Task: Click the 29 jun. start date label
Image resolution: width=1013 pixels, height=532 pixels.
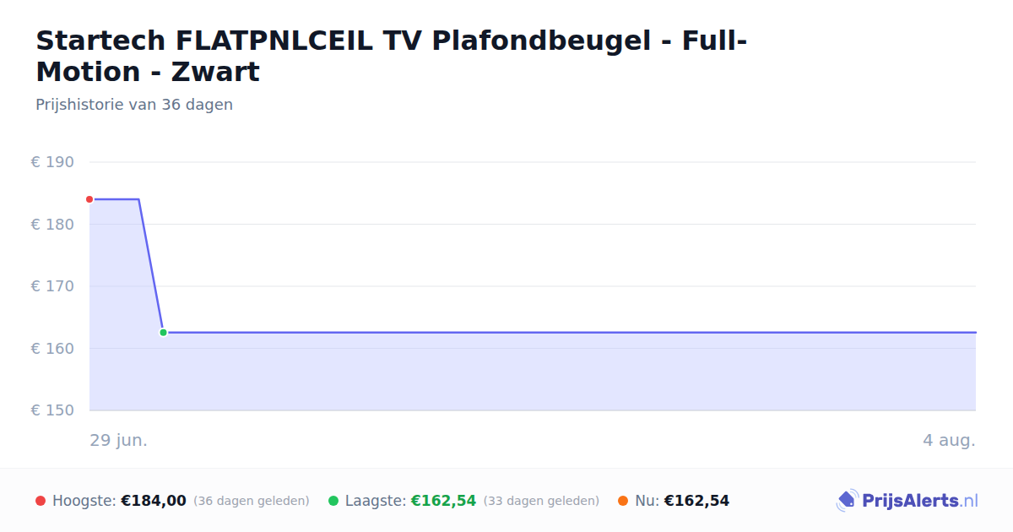Action: coord(119,441)
